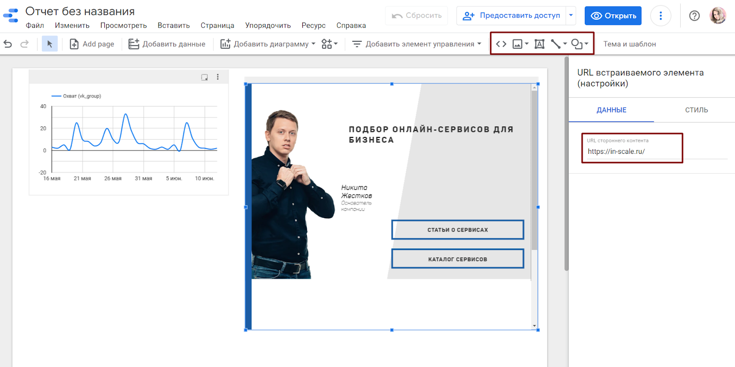Insert URL embed via code brackets icon
Screen dimensions: 735x367
pos(501,44)
